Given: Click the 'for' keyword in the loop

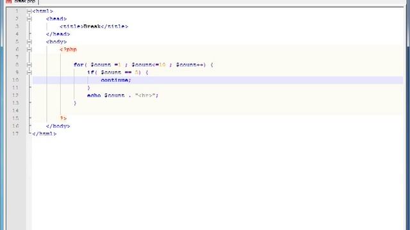Looking at the screenshot, I should coord(78,65).
